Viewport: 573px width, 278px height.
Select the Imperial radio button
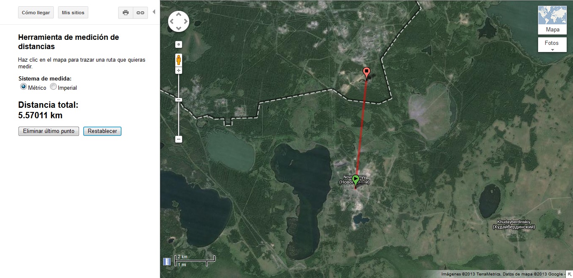pos(53,87)
